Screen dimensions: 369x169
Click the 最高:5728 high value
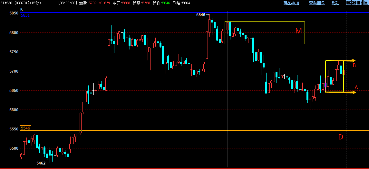coord(141,3)
